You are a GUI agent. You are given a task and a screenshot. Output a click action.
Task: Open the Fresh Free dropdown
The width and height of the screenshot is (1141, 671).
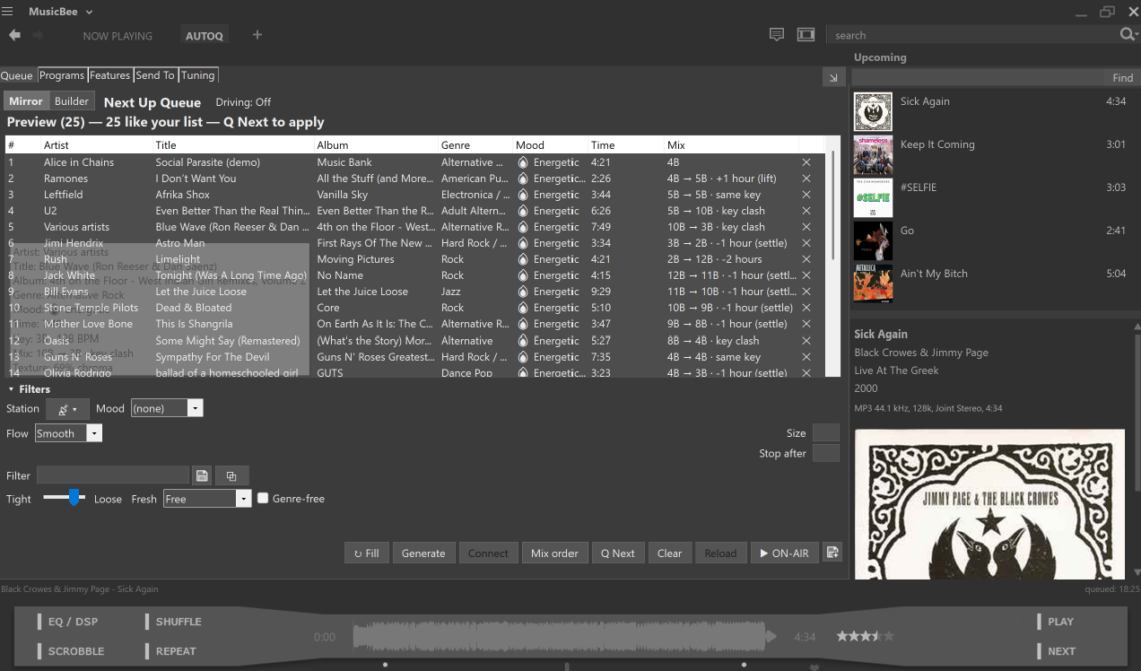(207, 499)
